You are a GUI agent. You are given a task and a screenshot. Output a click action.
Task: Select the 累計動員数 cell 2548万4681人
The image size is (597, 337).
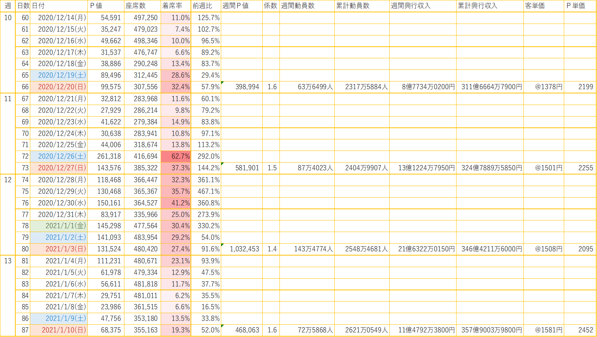coord(362,249)
